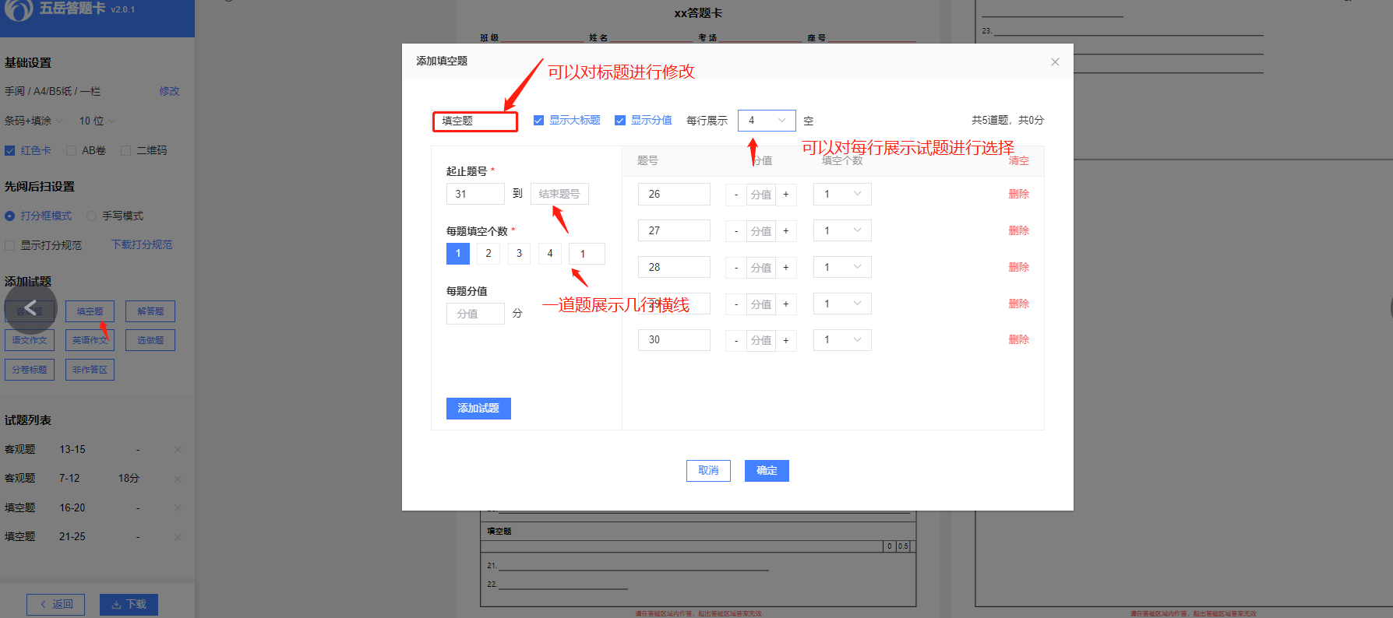Delete question 26 row
This screenshot has height=618, width=1393.
pos(1019,195)
